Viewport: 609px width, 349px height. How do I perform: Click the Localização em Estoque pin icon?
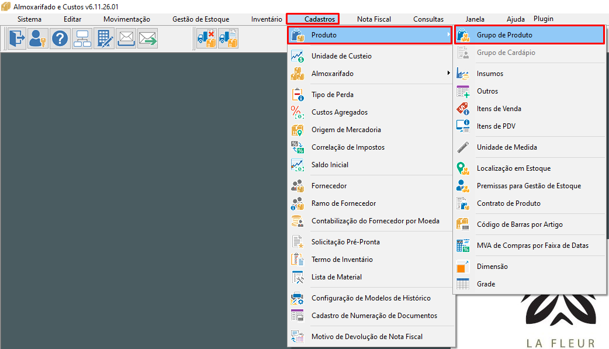[463, 168]
